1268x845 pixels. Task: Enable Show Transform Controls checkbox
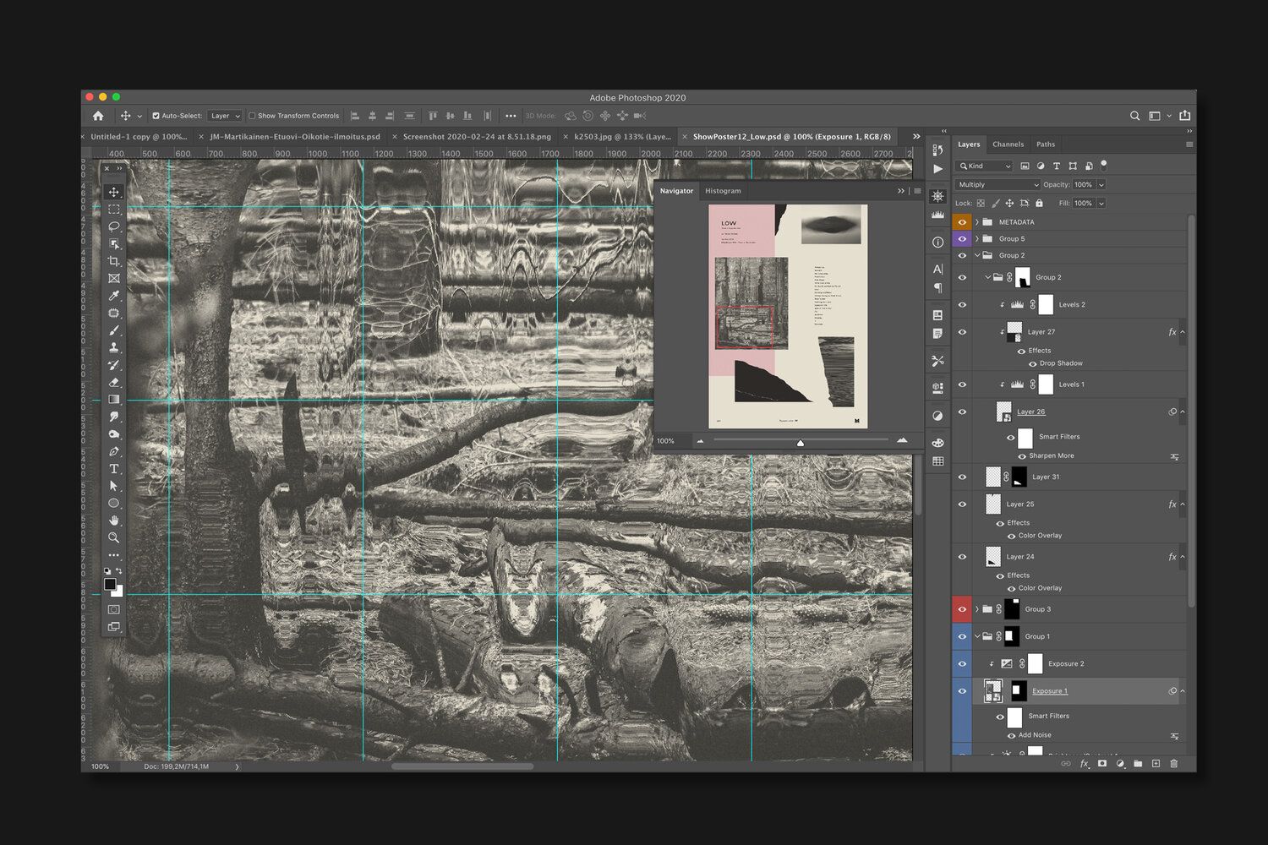[x=252, y=116]
